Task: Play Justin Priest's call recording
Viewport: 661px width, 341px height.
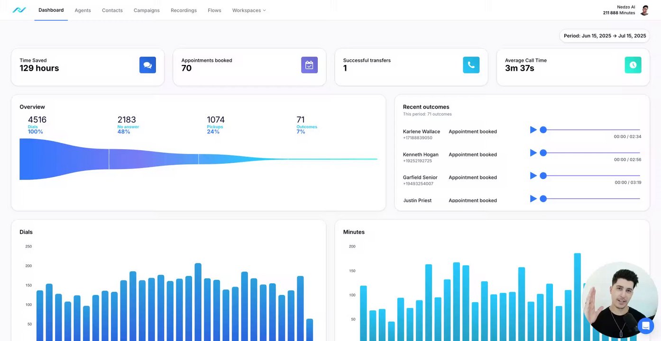Action: click(x=533, y=198)
